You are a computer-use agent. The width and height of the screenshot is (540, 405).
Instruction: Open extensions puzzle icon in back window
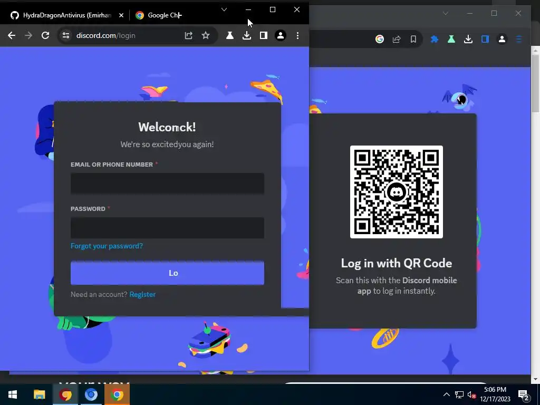tap(435, 39)
